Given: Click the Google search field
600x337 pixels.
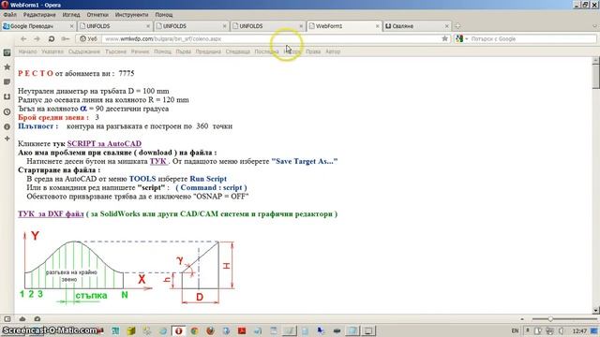Looking at the screenshot, I should pos(532,39).
